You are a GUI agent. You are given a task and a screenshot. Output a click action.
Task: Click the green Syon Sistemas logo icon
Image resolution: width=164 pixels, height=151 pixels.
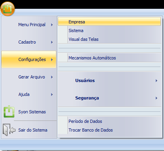[9, 111]
